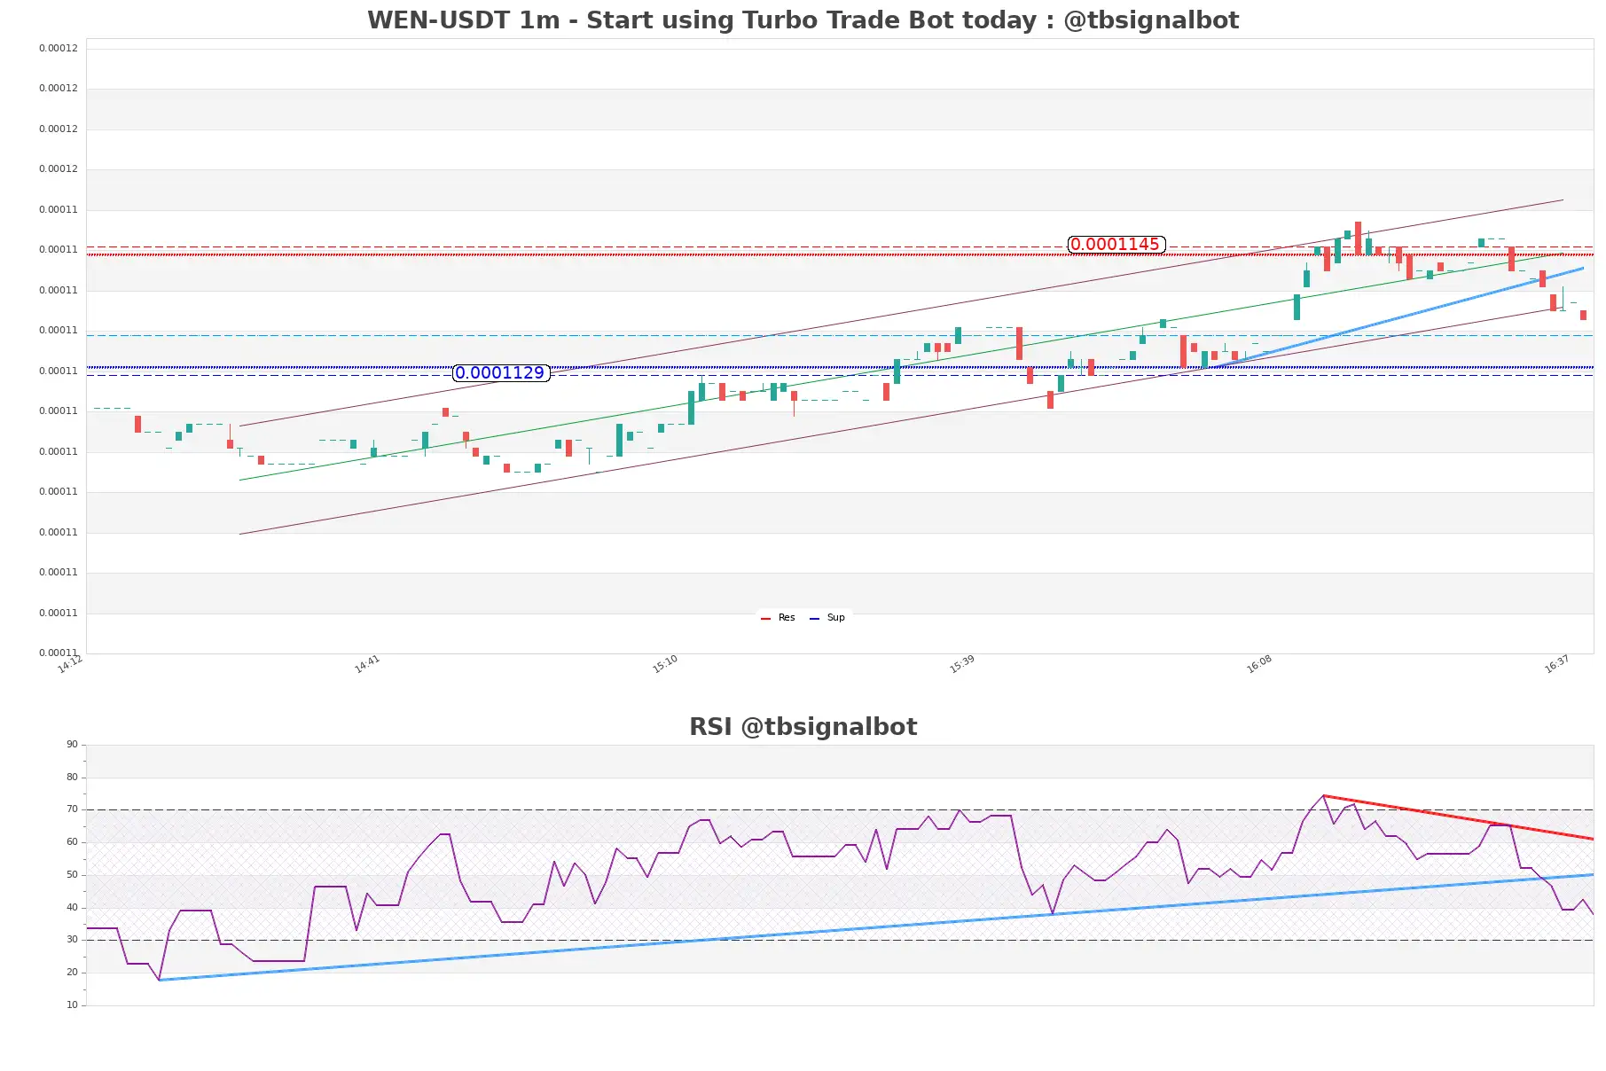Click the 14:41 time axis label

pos(367,664)
